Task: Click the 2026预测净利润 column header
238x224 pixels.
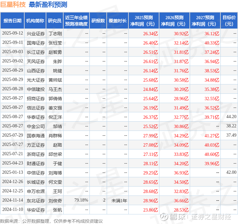Action: [174, 21]
